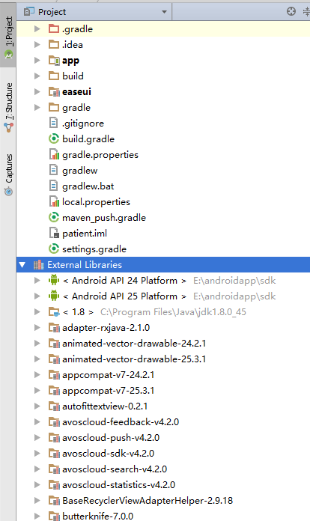Click the scroll from source target icon
The height and width of the screenshot is (521, 310).
[291, 12]
